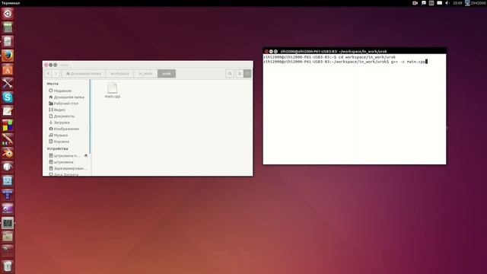This screenshot has height=274, width=487.
Task: Click the clock in the top panel
Action: pyautogui.click(x=457, y=3)
